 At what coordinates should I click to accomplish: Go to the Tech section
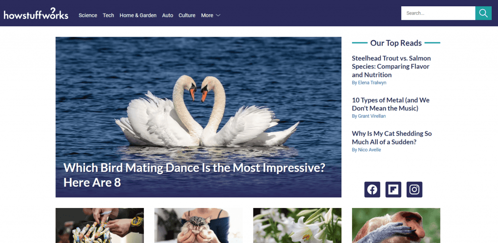[108, 16]
